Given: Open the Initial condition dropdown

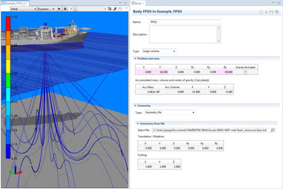Looking at the screenshot, I should tap(23, 9).
